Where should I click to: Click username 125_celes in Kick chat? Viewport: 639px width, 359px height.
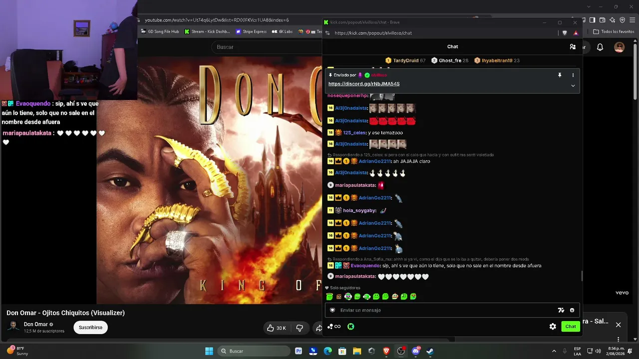[354, 133]
